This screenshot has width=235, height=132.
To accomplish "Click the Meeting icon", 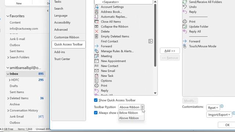I will coord(97,56).
